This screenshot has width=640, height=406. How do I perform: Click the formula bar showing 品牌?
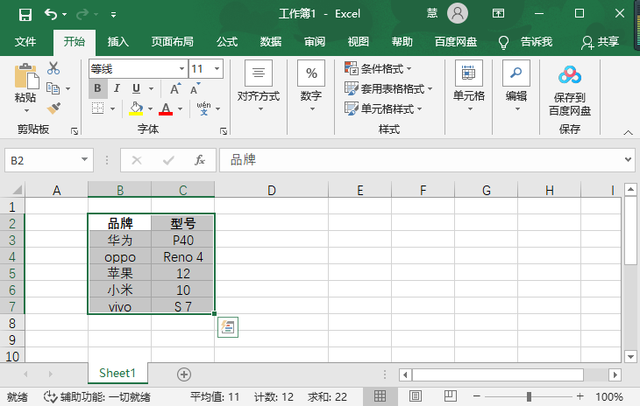pyautogui.click(x=421, y=160)
